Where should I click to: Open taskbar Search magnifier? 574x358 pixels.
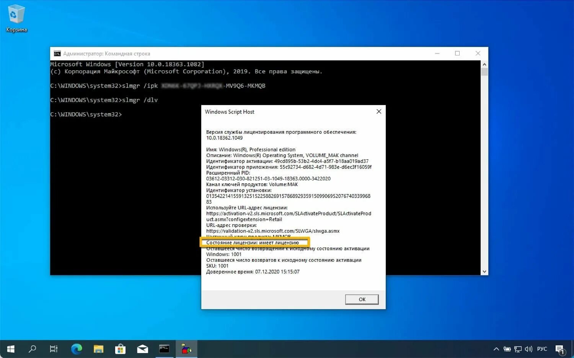[x=33, y=349]
